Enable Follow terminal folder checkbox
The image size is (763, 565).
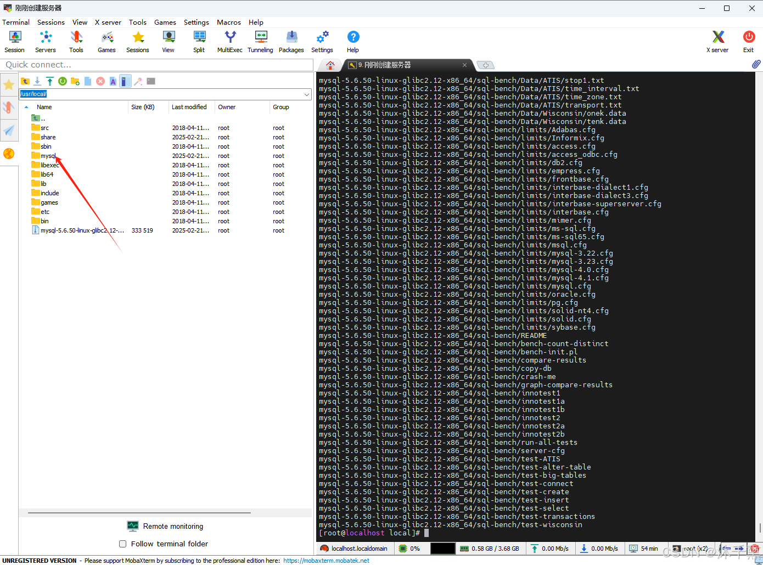[x=123, y=544]
